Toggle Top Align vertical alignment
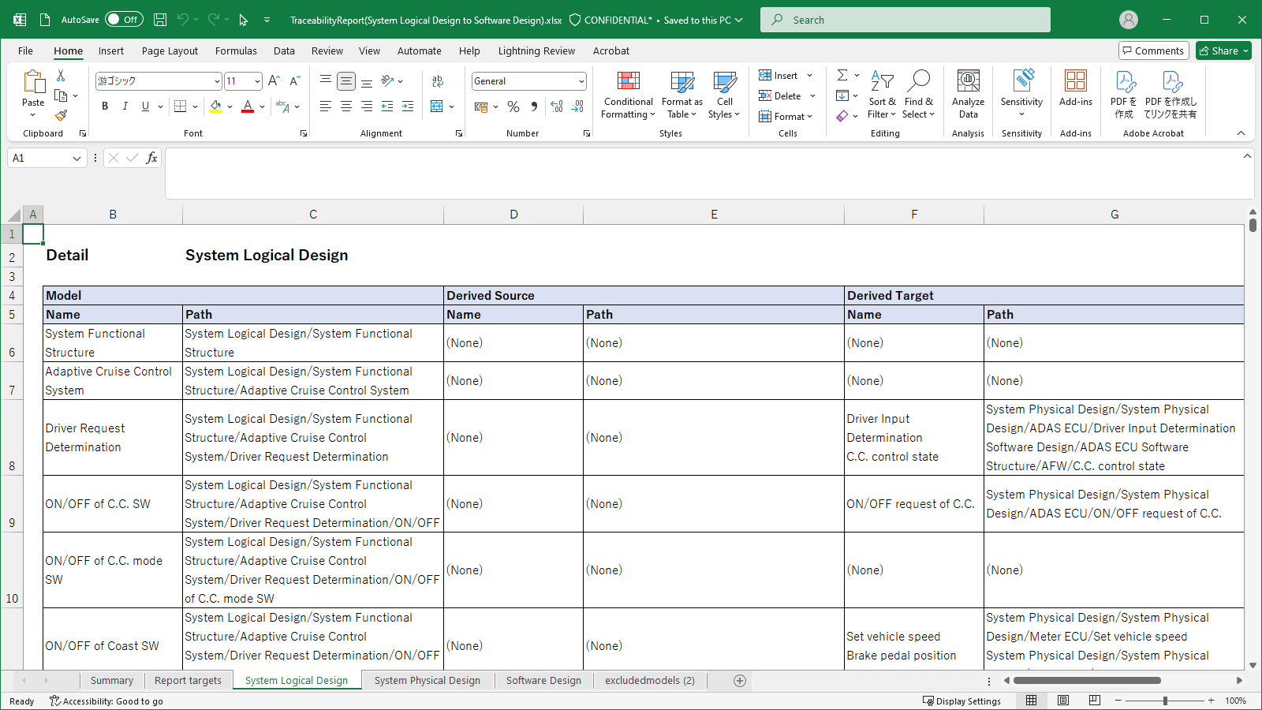This screenshot has height=710, width=1262. coord(326,80)
